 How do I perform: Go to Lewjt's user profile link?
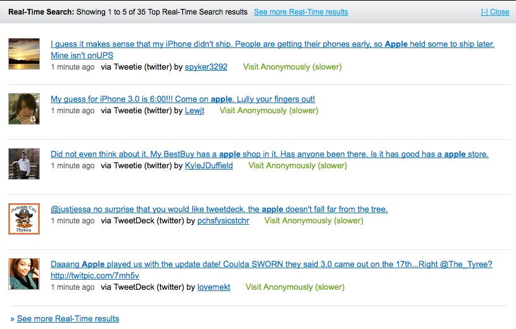click(x=194, y=111)
